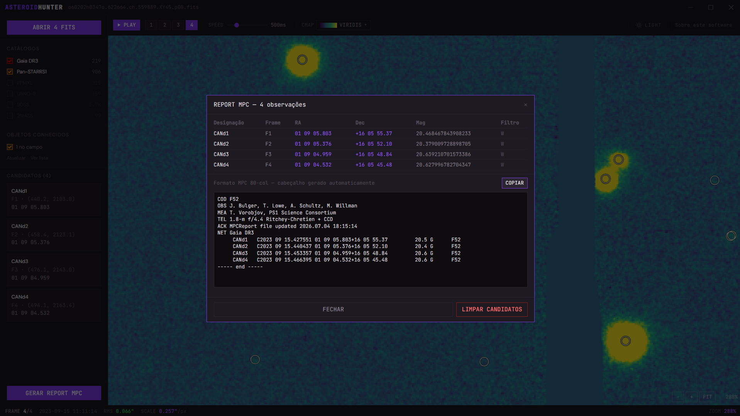The width and height of the screenshot is (740, 416).
Task: Adjust the blink SPEED slider handle
Action: pos(237,25)
